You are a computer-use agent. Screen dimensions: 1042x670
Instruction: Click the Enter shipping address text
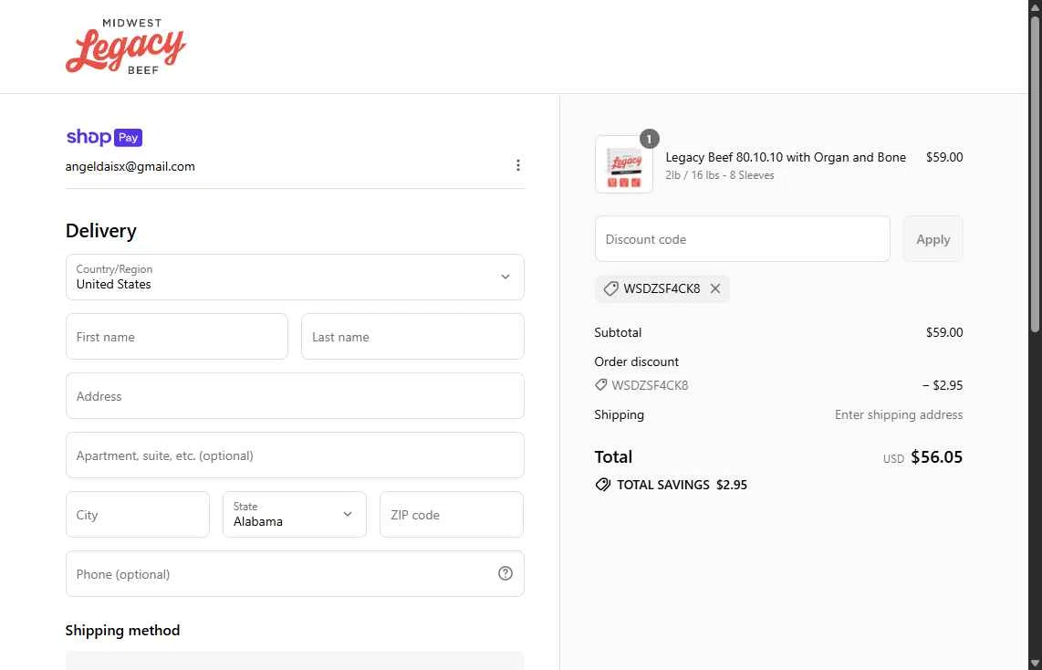(899, 414)
